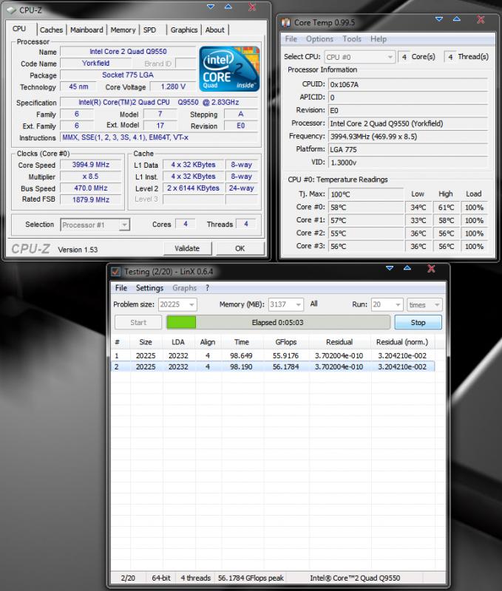Stop the LinX test
Viewport: 502px width, 591px height.
(x=418, y=322)
